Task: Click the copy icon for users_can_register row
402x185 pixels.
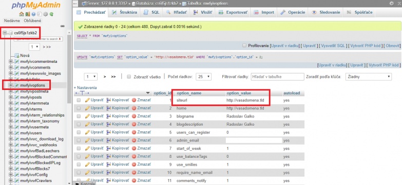Action: (x=109, y=132)
